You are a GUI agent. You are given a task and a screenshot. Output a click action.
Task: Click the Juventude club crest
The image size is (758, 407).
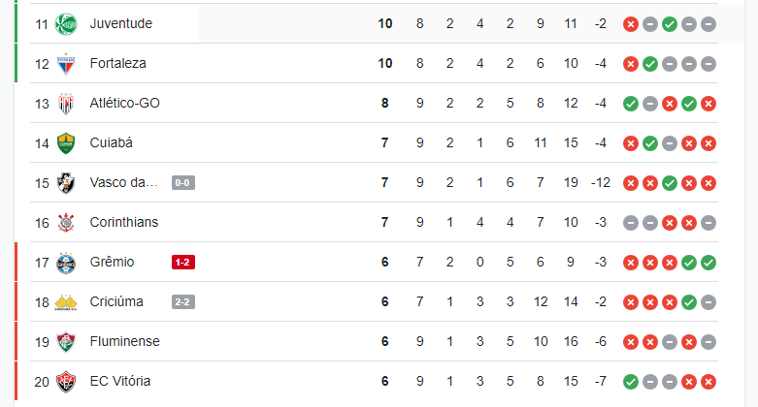click(66, 23)
